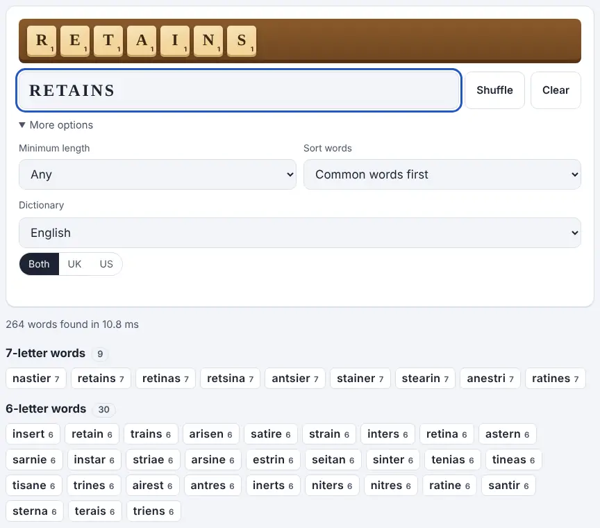This screenshot has height=528, width=600.
Task: Click the word tenias
Action: 453,459
